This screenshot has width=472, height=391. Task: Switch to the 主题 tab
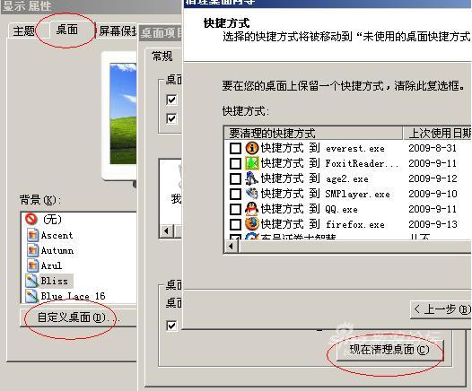point(24,31)
